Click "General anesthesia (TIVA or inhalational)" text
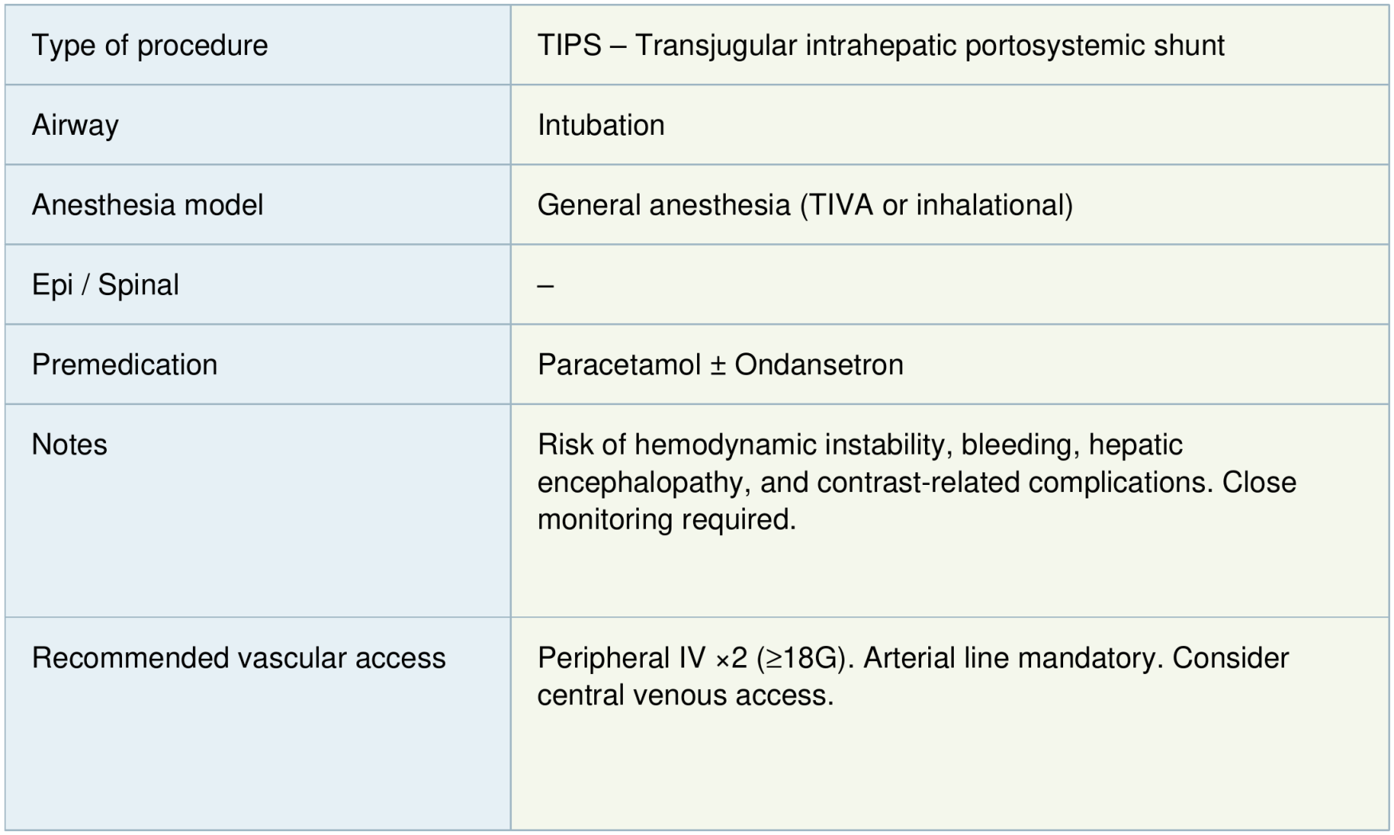1394x835 pixels. coord(805,205)
